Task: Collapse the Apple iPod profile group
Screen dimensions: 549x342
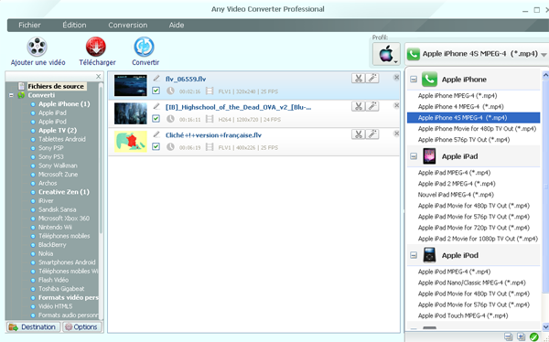Action: tap(414, 255)
